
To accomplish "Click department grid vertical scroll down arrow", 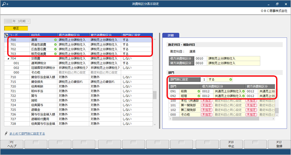I will point(277,115).
